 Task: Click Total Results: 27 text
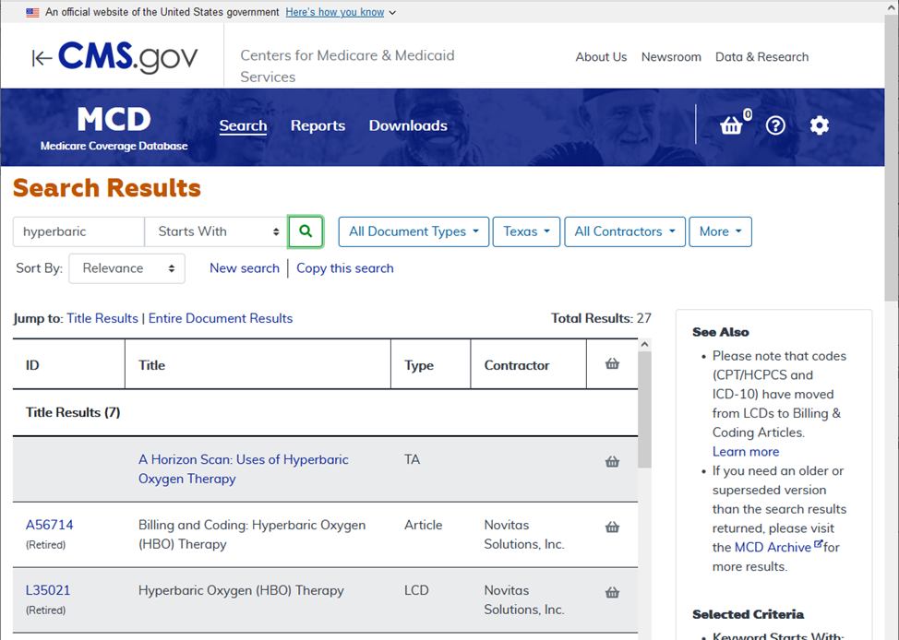[601, 318]
